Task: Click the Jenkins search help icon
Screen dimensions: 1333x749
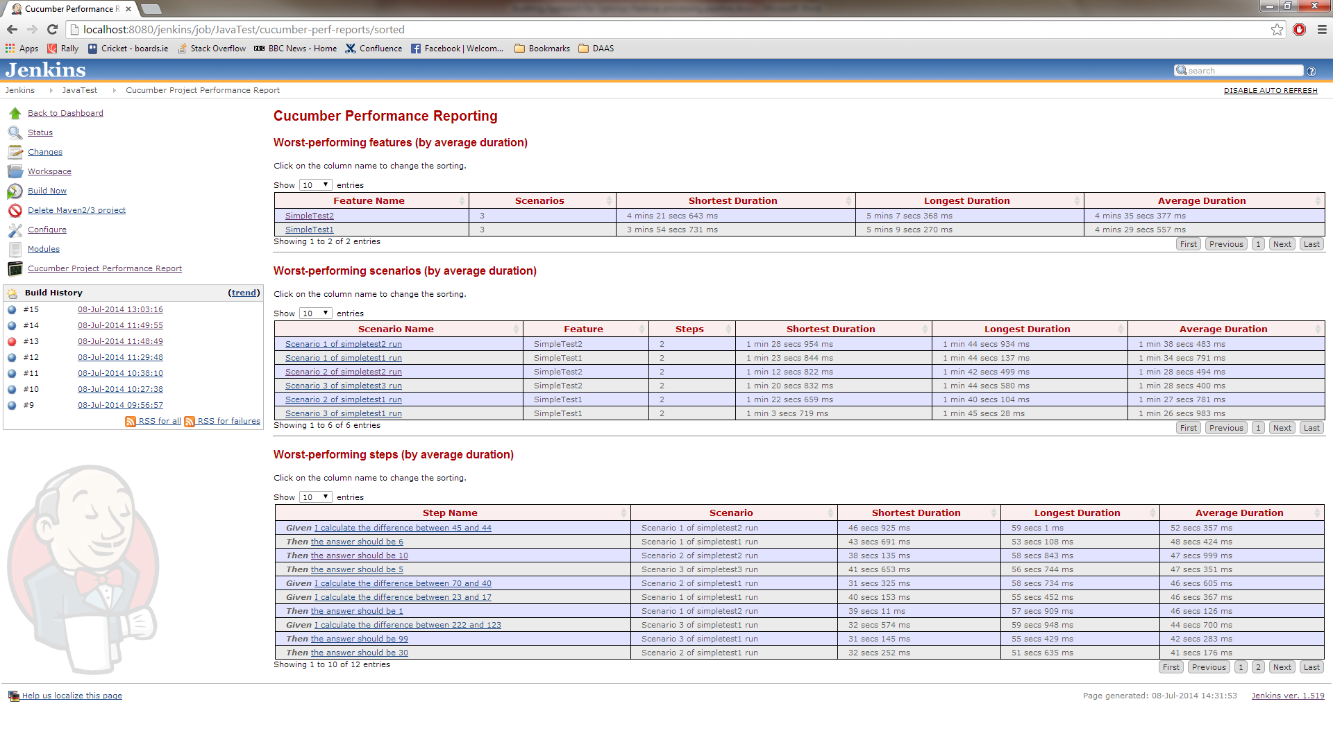Action: [x=1311, y=71]
